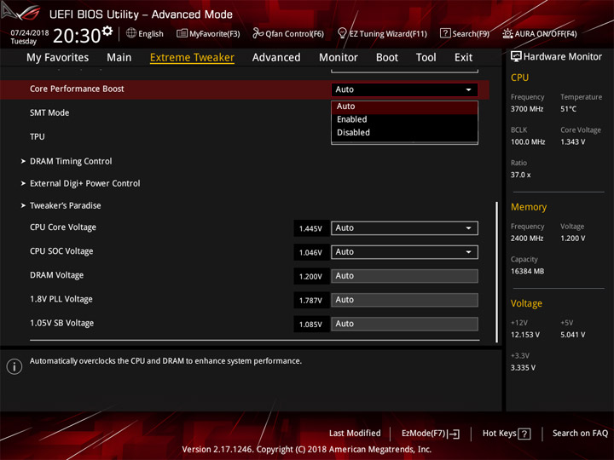Click 1.05V SB Voltage Auto field
This screenshot has width=614, height=460.
pos(404,324)
